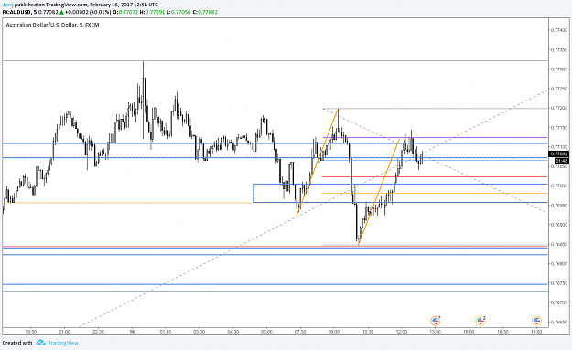Click the price axis label 0.76850
Viewport: 572px width, 350px height.
click(559, 244)
